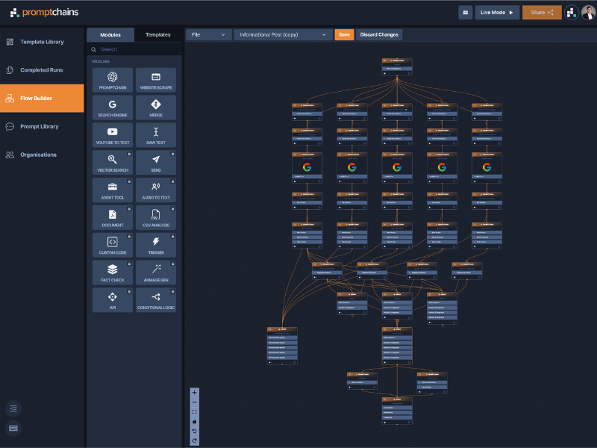Image resolution: width=597 pixels, height=448 pixels.
Task: Open the chat icon beside Live Mode
Action: pyautogui.click(x=465, y=13)
